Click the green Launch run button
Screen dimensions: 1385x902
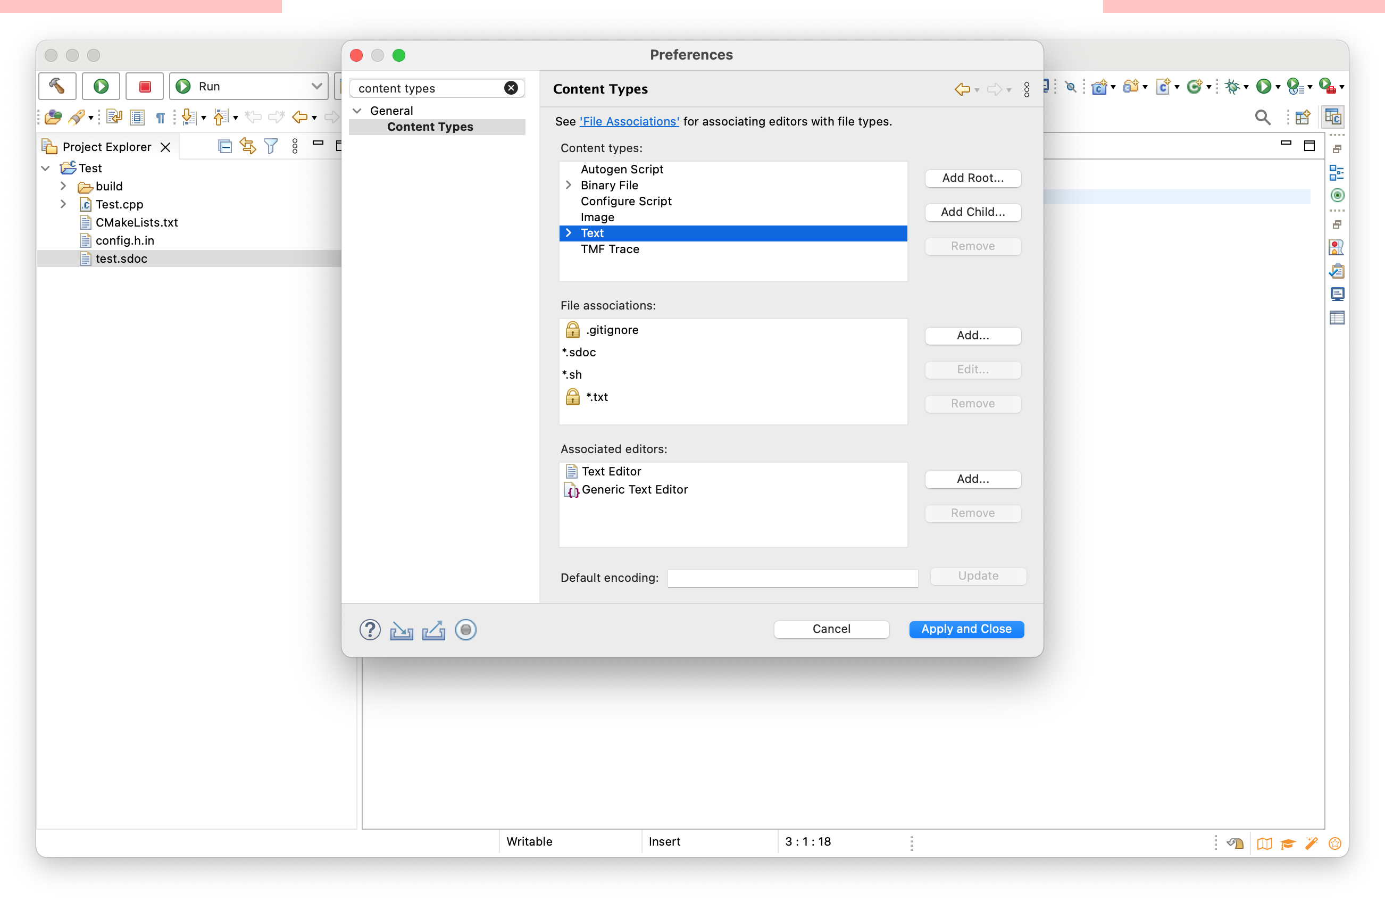tap(101, 86)
